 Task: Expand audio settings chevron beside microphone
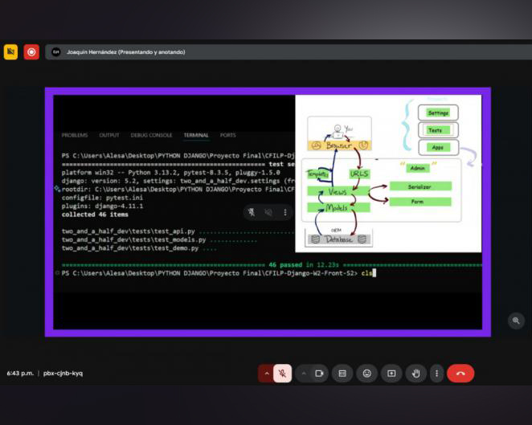266,373
